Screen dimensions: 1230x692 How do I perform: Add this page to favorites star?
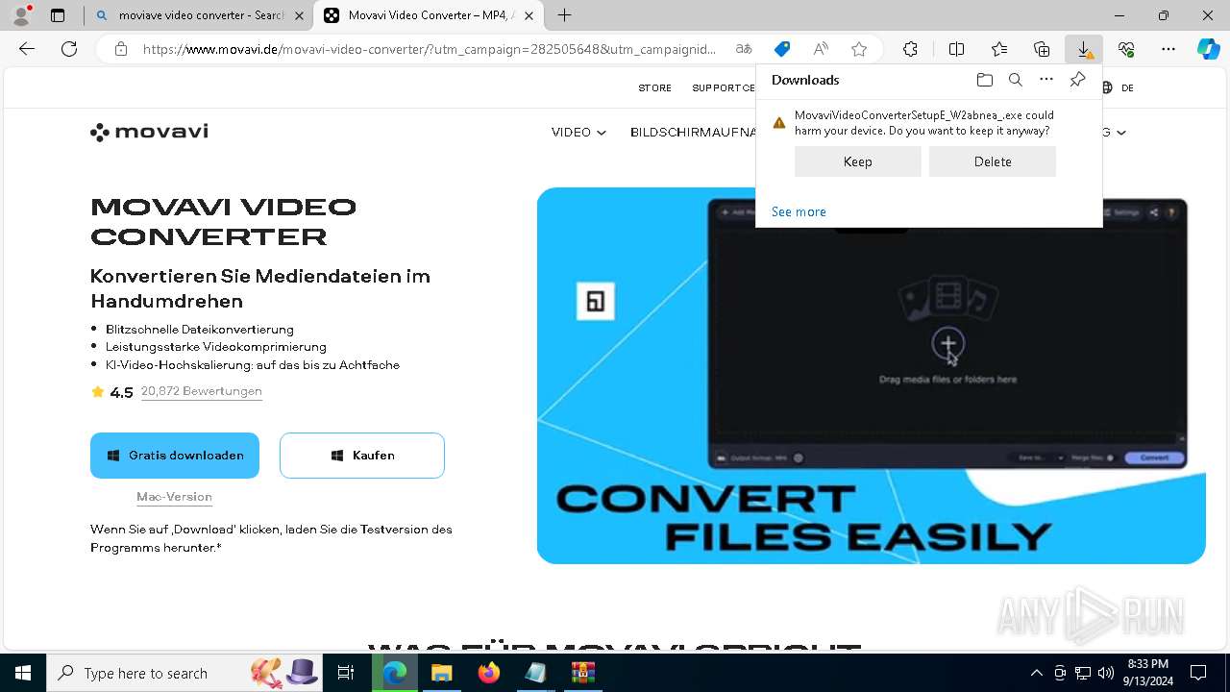pyautogui.click(x=859, y=49)
